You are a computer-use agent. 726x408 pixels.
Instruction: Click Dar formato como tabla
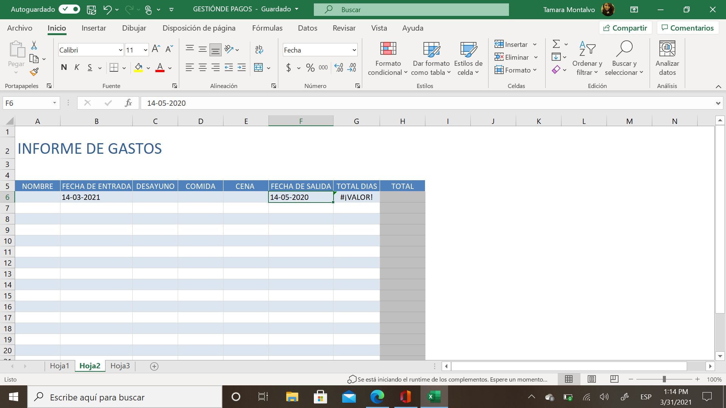point(431,59)
